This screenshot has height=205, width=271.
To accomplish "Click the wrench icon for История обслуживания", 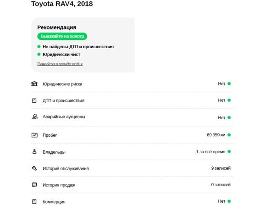I will pos(34,168).
